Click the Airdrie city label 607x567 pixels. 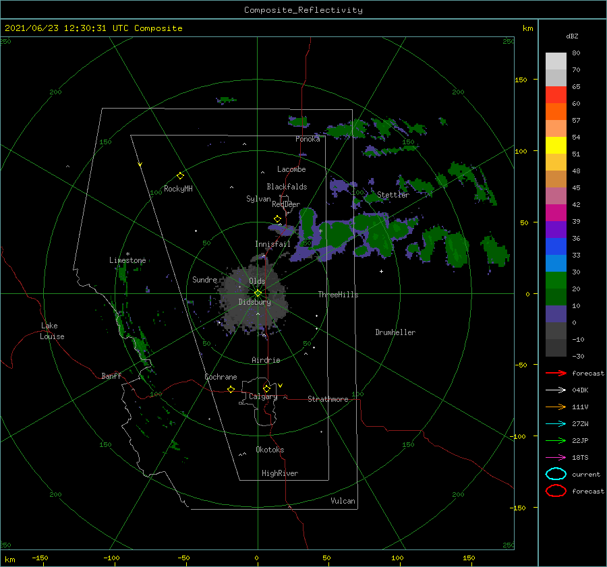[266, 360]
